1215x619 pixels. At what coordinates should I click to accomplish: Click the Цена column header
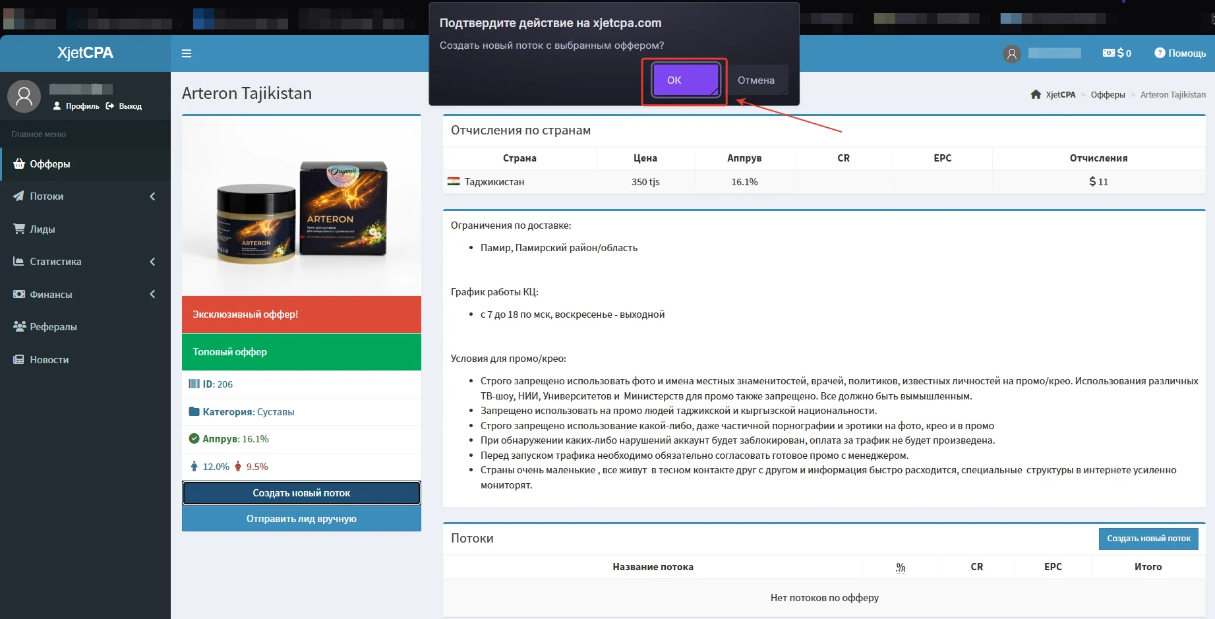645,158
